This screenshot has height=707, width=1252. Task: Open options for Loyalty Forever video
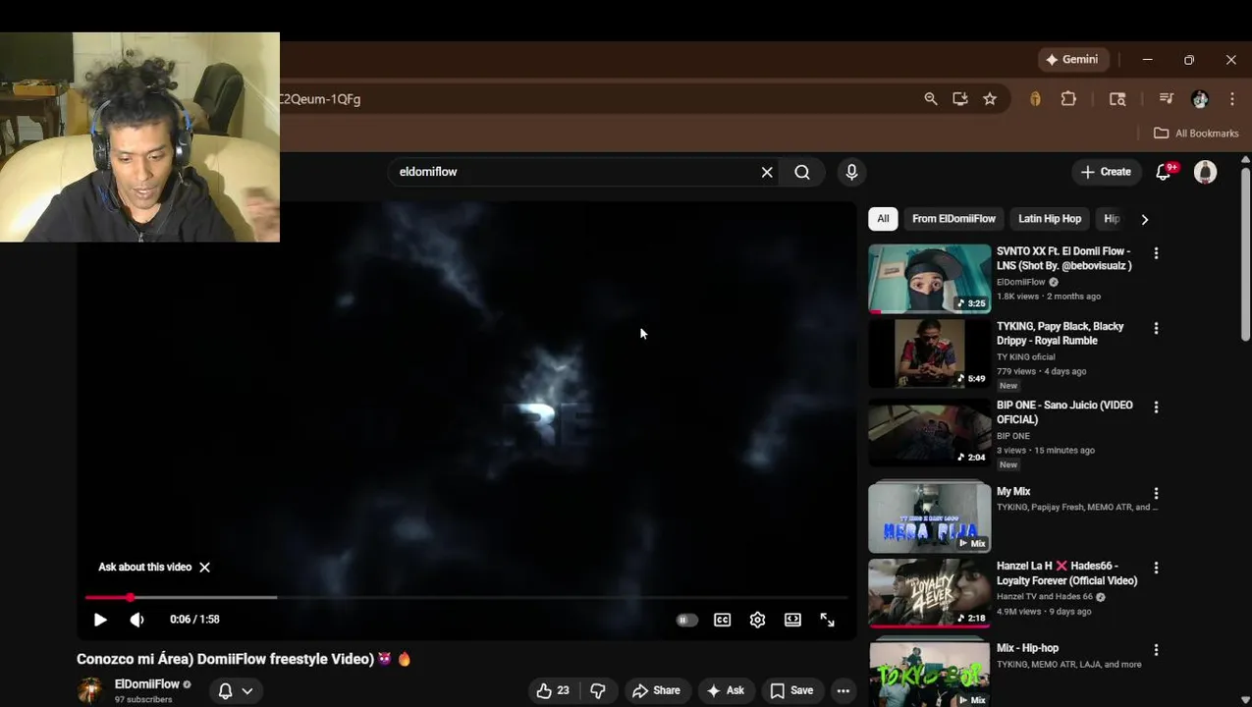(x=1156, y=568)
